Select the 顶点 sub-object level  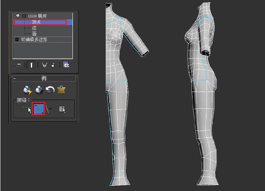pos(43,22)
